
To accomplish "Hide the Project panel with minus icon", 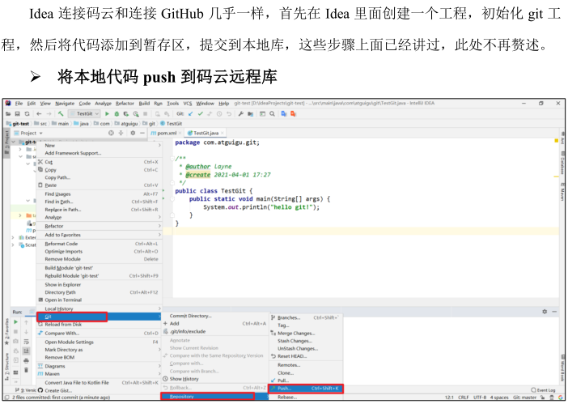I will [x=142, y=133].
